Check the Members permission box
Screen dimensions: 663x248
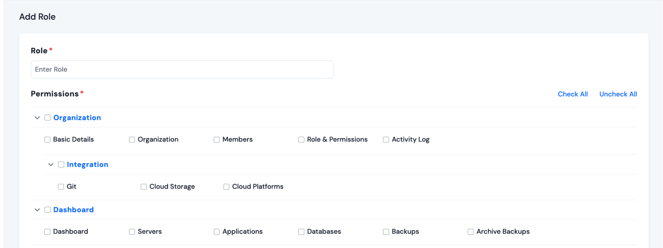pos(217,140)
